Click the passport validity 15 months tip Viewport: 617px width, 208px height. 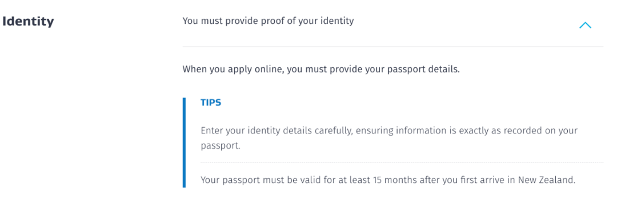pyautogui.click(x=388, y=181)
